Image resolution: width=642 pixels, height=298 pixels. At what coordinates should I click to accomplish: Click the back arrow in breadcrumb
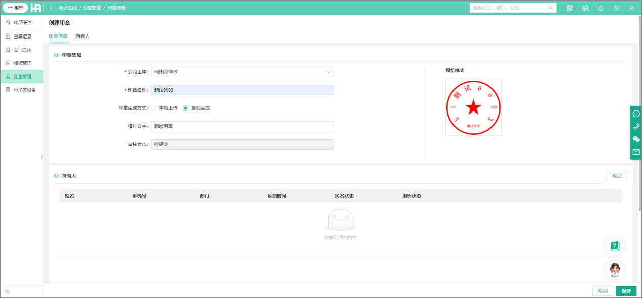51,8
